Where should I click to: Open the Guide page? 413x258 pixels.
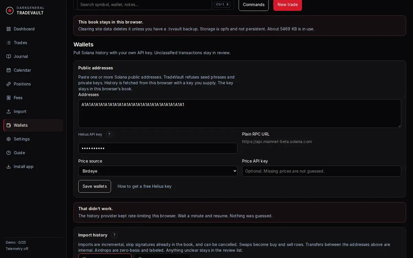[x=33, y=153]
